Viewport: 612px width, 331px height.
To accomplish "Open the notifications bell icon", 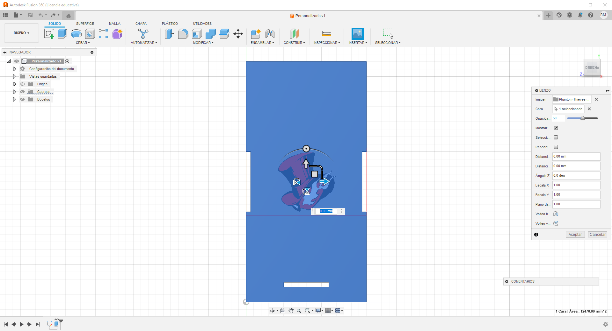I will 580,15.
